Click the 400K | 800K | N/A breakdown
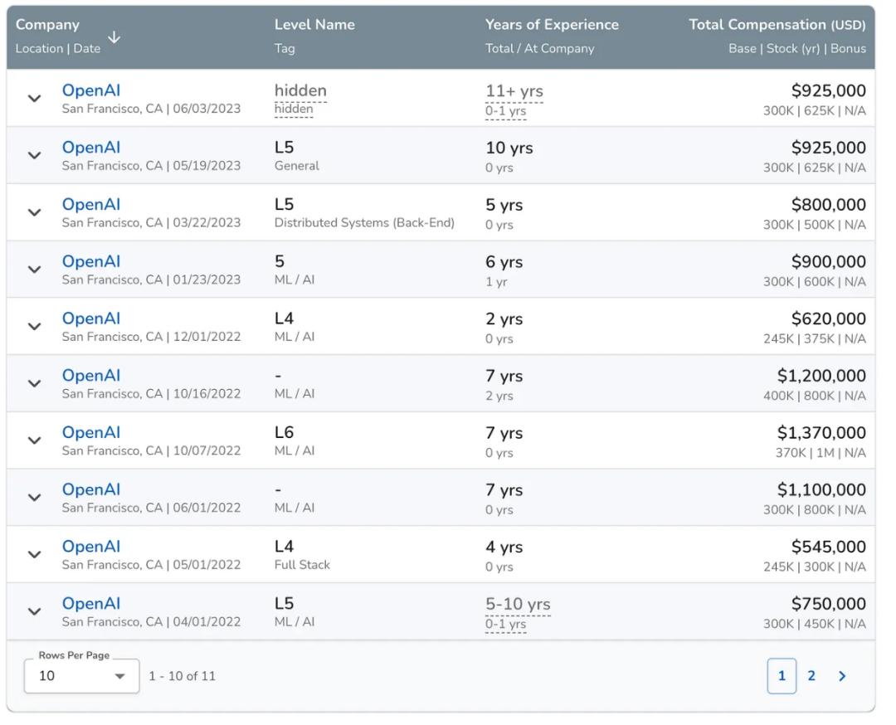This screenshot has height=725, width=896. coord(815,396)
